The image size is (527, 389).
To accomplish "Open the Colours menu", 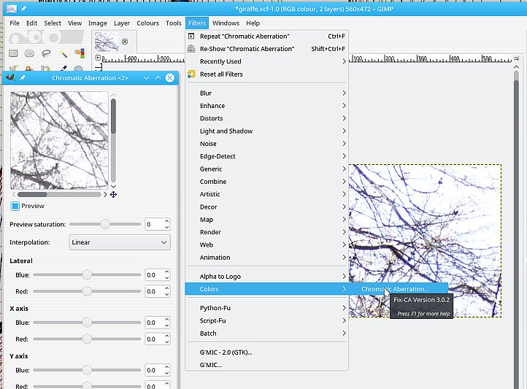I will (147, 23).
